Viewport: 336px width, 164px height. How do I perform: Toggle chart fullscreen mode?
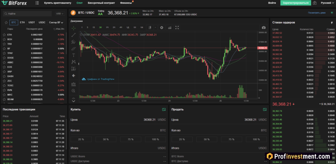click(177, 27)
